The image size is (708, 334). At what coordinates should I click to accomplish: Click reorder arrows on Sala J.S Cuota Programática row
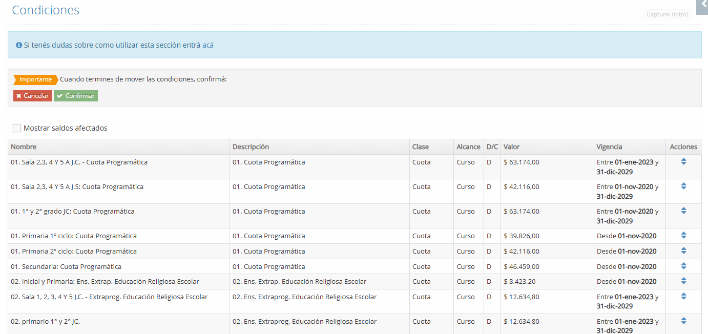tap(683, 186)
